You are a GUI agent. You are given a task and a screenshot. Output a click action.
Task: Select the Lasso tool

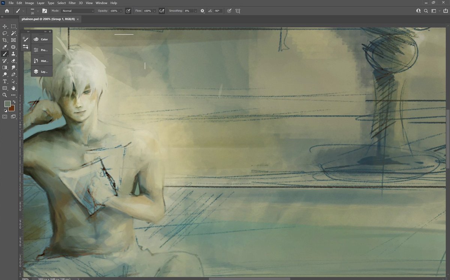[5, 33]
